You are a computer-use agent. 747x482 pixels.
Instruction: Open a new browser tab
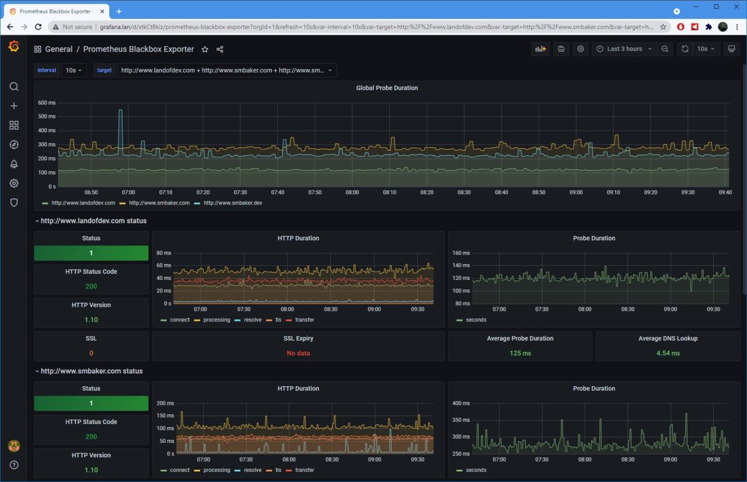(119, 11)
